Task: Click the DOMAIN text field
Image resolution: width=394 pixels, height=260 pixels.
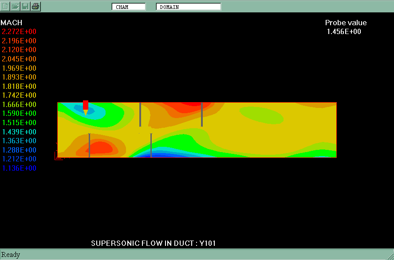Action: click(x=188, y=7)
